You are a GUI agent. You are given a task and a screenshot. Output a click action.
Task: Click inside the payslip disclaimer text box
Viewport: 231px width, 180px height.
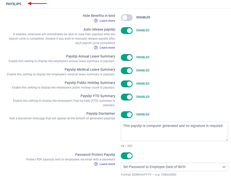point(174,131)
